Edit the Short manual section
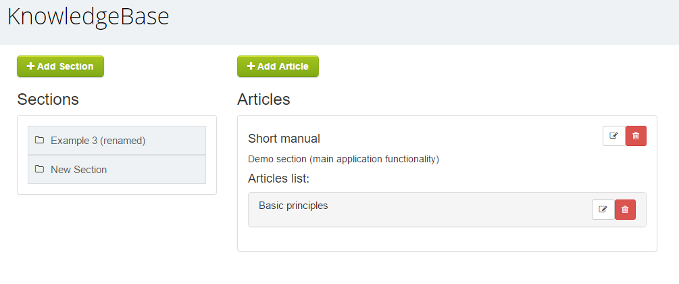 point(614,136)
